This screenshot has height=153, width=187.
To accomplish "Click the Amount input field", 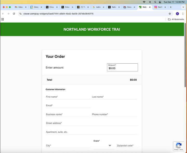I will pos(123,68).
